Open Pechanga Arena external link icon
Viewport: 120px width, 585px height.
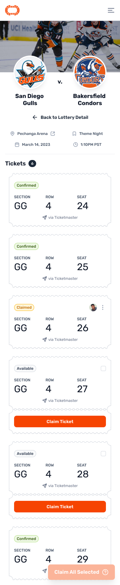tap(53, 134)
